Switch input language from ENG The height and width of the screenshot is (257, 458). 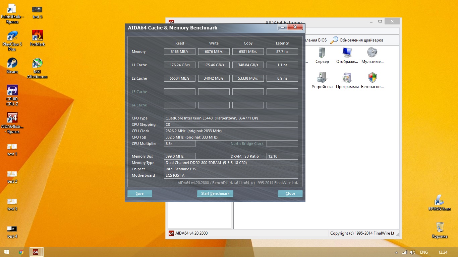(x=424, y=252)
